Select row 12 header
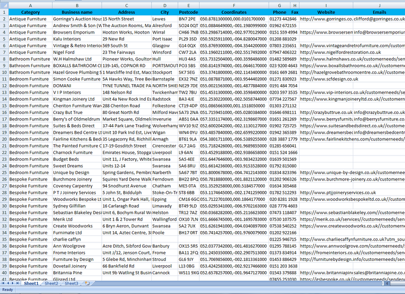This screenshot has height=294, width=405. click(4, 86)
